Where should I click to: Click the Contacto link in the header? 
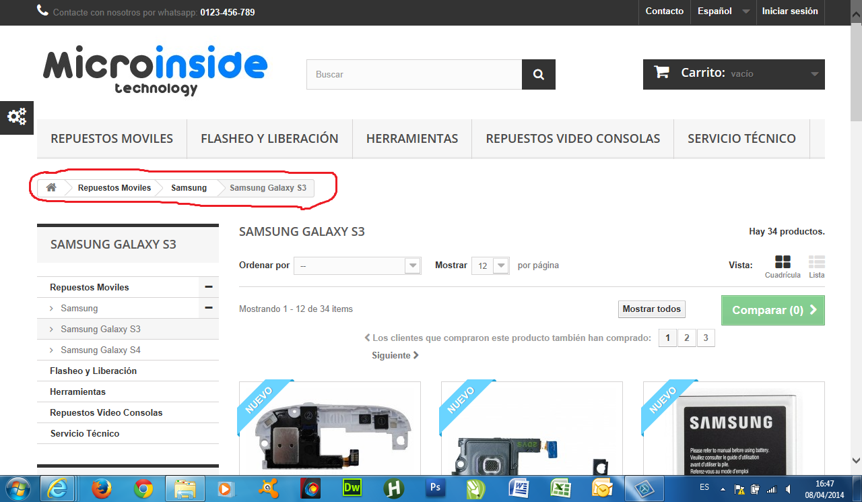[665, 11]
